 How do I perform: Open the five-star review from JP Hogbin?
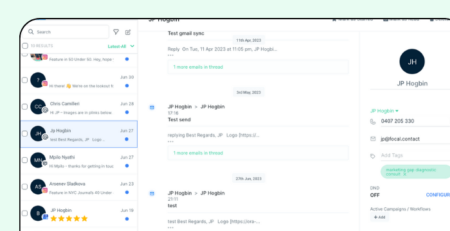(79, 214)
